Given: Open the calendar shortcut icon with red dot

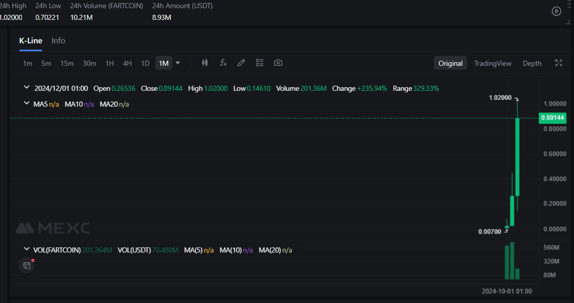Looking at the screenshot, I should [x=27, y=266].
